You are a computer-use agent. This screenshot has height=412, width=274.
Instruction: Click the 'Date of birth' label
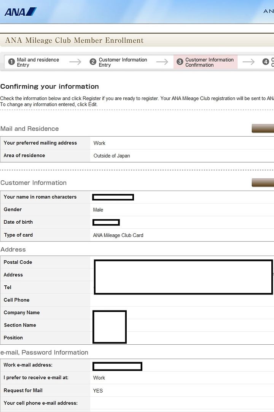point(18,222)
